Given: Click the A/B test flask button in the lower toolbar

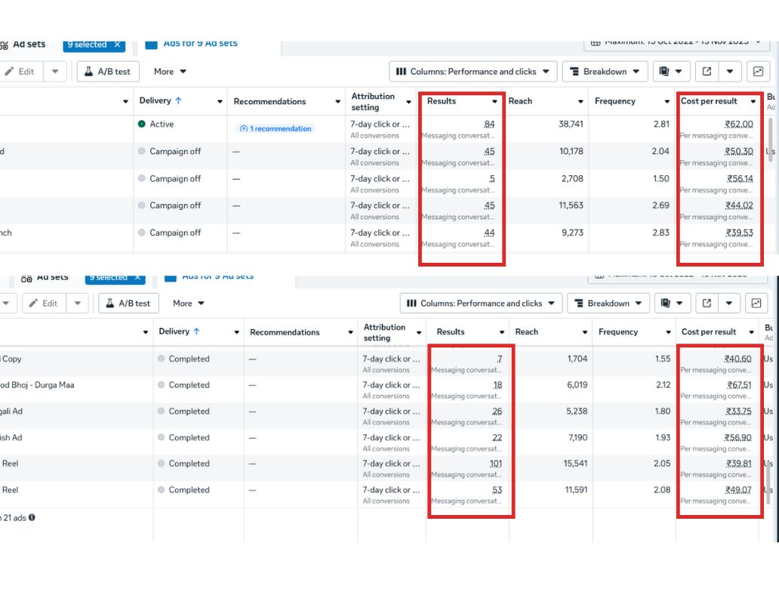Looking at the screenshot, I should coord(128,304).
